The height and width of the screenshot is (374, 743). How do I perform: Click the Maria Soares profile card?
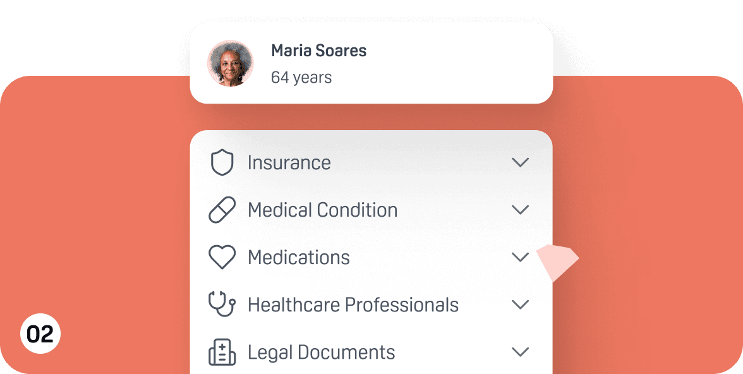click(x=371, y=63)
